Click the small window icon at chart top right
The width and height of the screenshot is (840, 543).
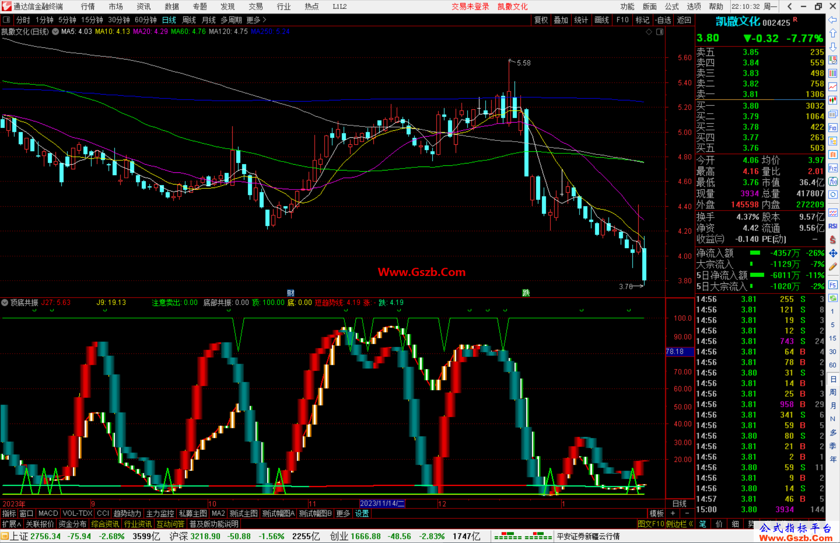click(x=660, y=32)
